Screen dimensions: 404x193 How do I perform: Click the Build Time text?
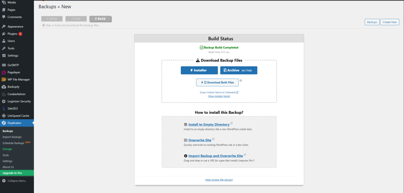[x=219, y=52]
